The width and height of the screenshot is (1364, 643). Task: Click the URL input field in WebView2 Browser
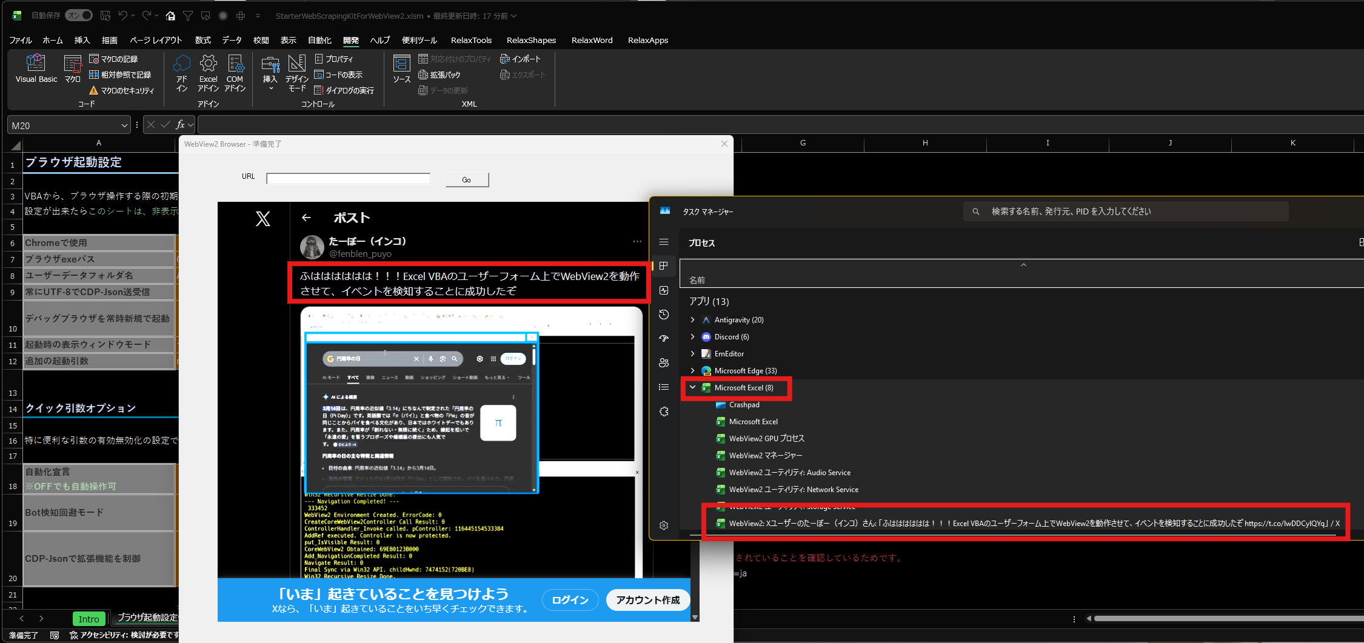(x=348, y=178)
